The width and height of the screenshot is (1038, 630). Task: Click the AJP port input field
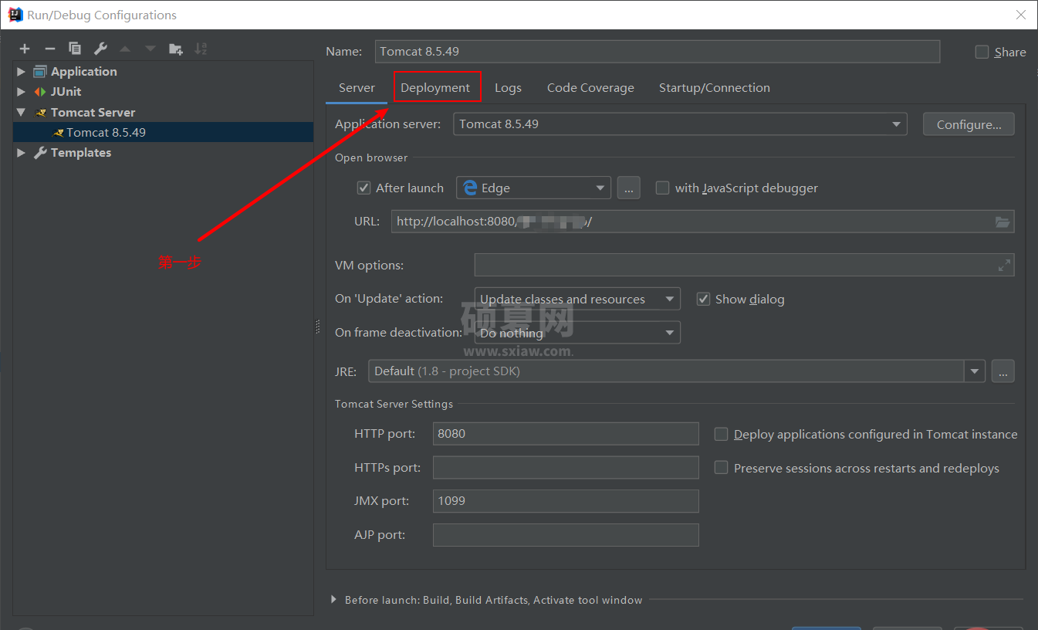[566, 535]
